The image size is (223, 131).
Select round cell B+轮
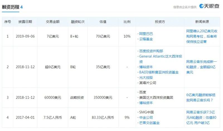coord(74,36)
